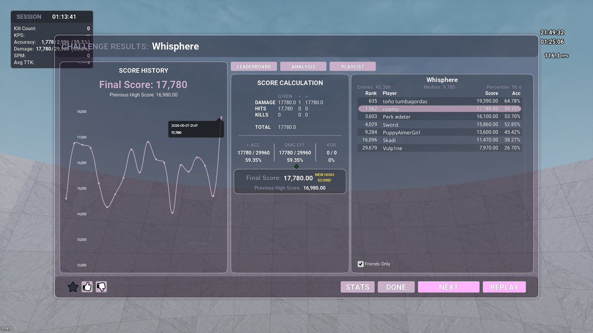This screenshot has width=593, height=333.
Task: Select toño tumbagordas leaderboard row
Action: [x=440, y=101]
